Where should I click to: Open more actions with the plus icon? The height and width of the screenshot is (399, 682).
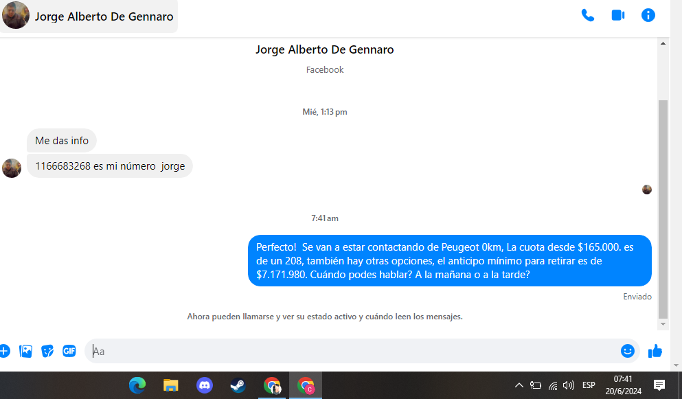click(4, 351)
